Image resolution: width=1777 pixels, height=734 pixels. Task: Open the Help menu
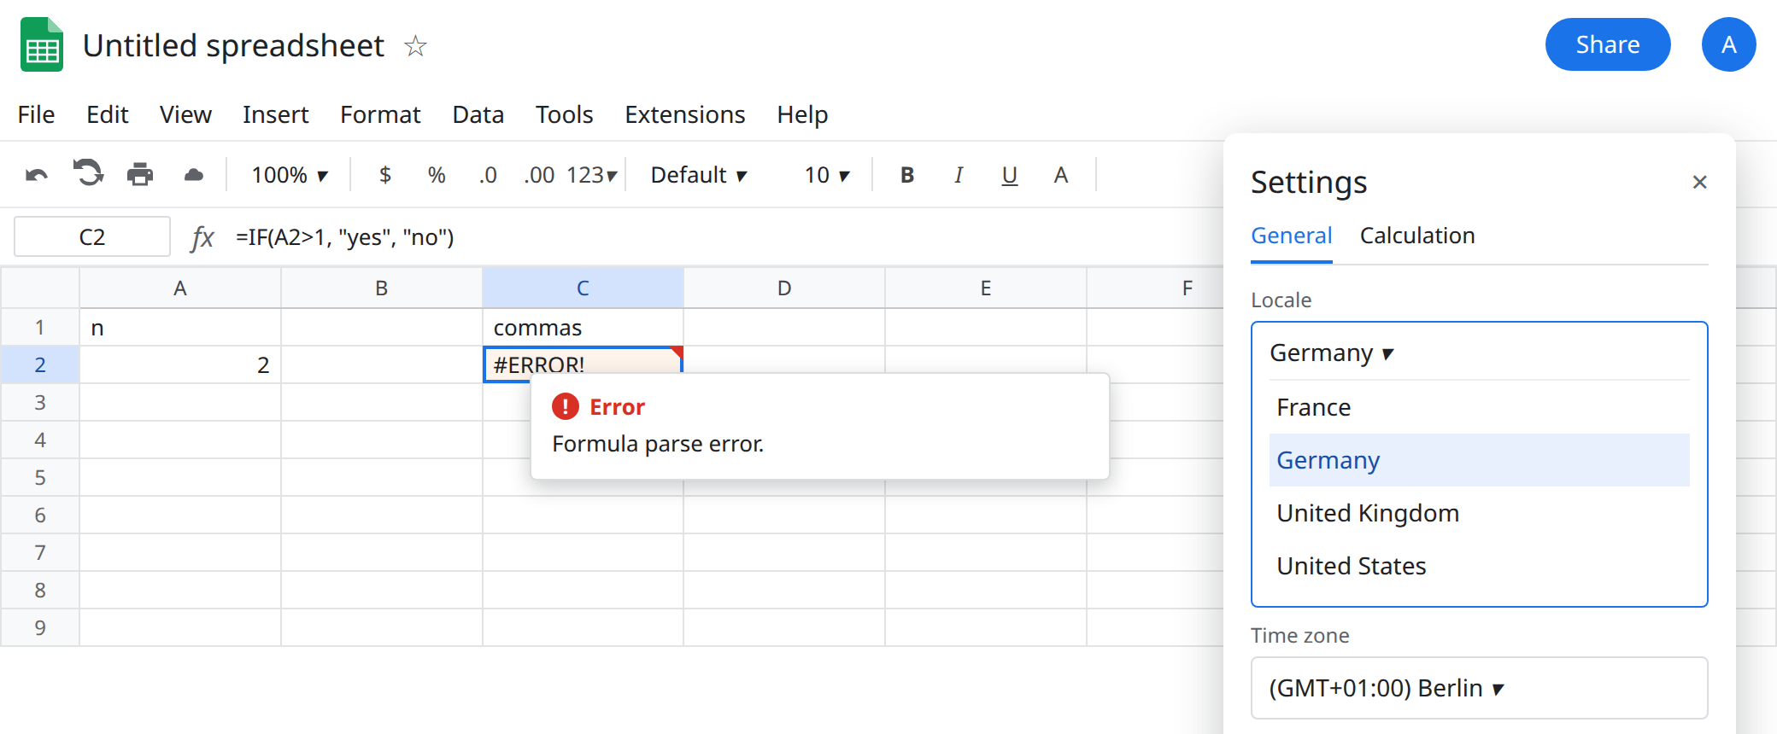(x=802, y=114)
